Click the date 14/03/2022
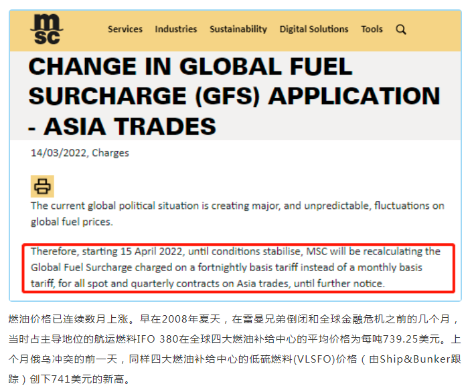 click(x=59, y=153)
